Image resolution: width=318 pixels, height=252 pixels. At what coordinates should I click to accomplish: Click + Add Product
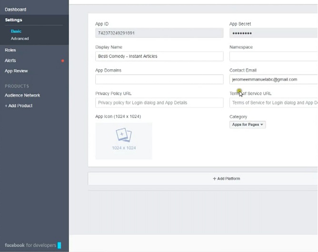[x=19, y=105]
